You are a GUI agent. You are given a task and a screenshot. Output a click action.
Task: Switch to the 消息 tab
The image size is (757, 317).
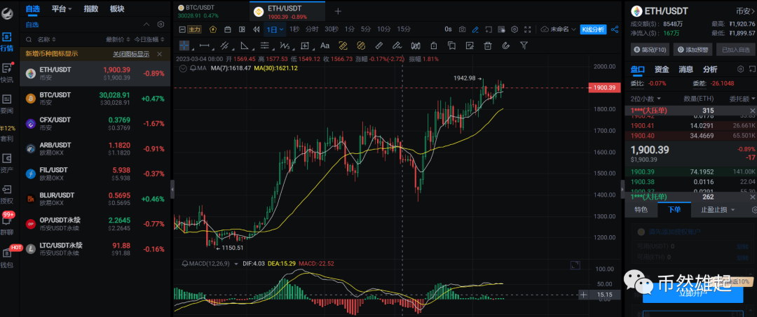[686, 69]
